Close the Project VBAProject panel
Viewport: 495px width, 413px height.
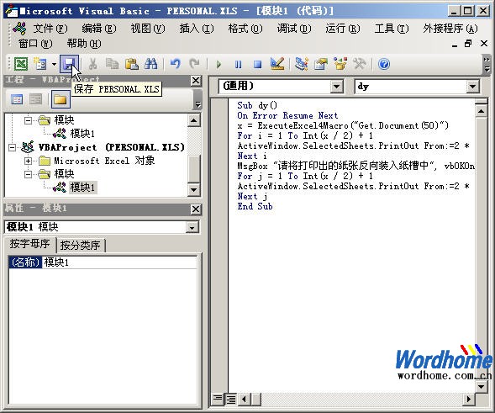196,81
